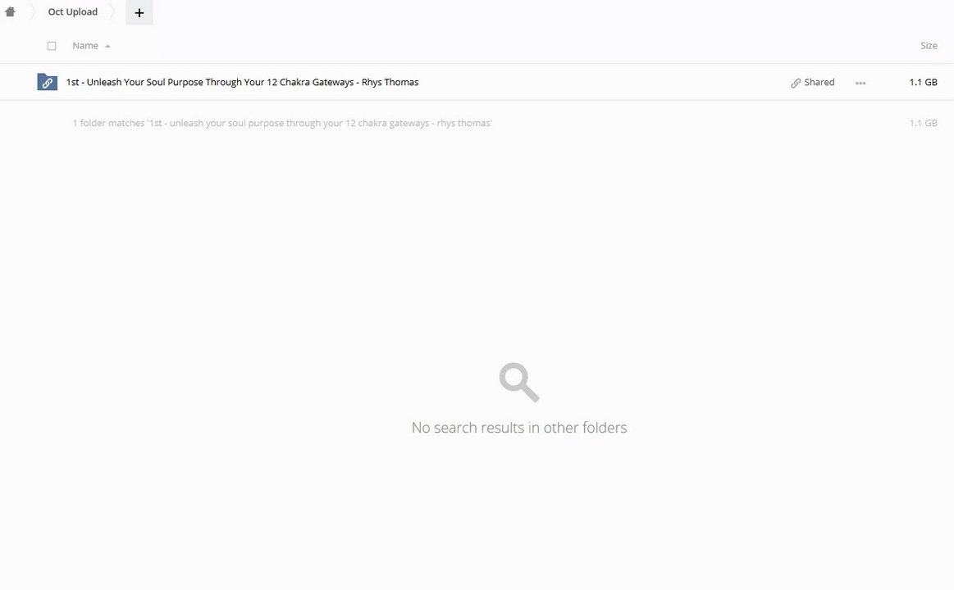Sort files by the Size column header
Screen dimensions: 954x590
(928, 46)
